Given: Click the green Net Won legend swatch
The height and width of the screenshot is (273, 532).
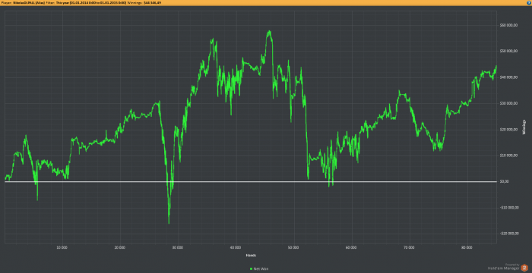Looking at the screenshot, I should [x=251, y=268].
